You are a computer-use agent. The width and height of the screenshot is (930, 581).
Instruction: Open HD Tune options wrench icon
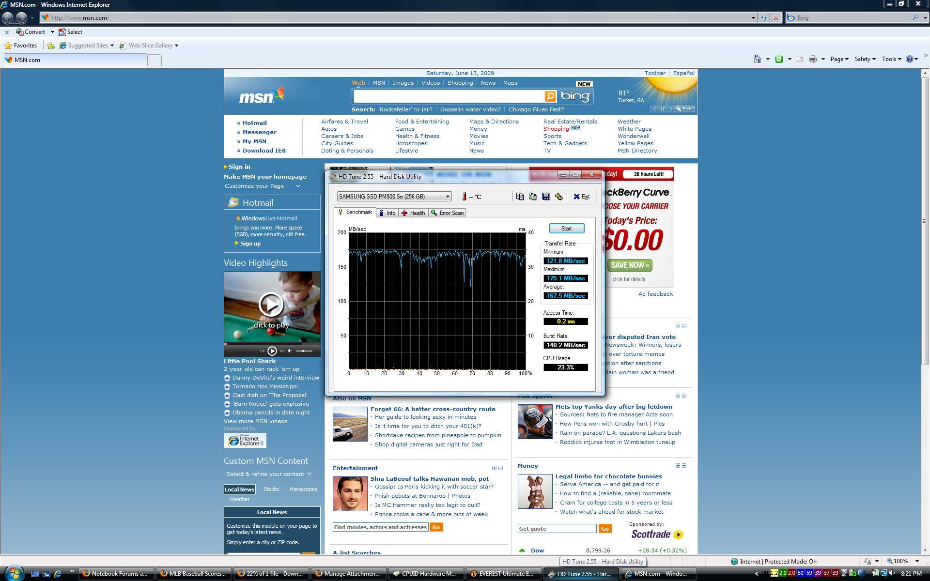coord(559,196)
